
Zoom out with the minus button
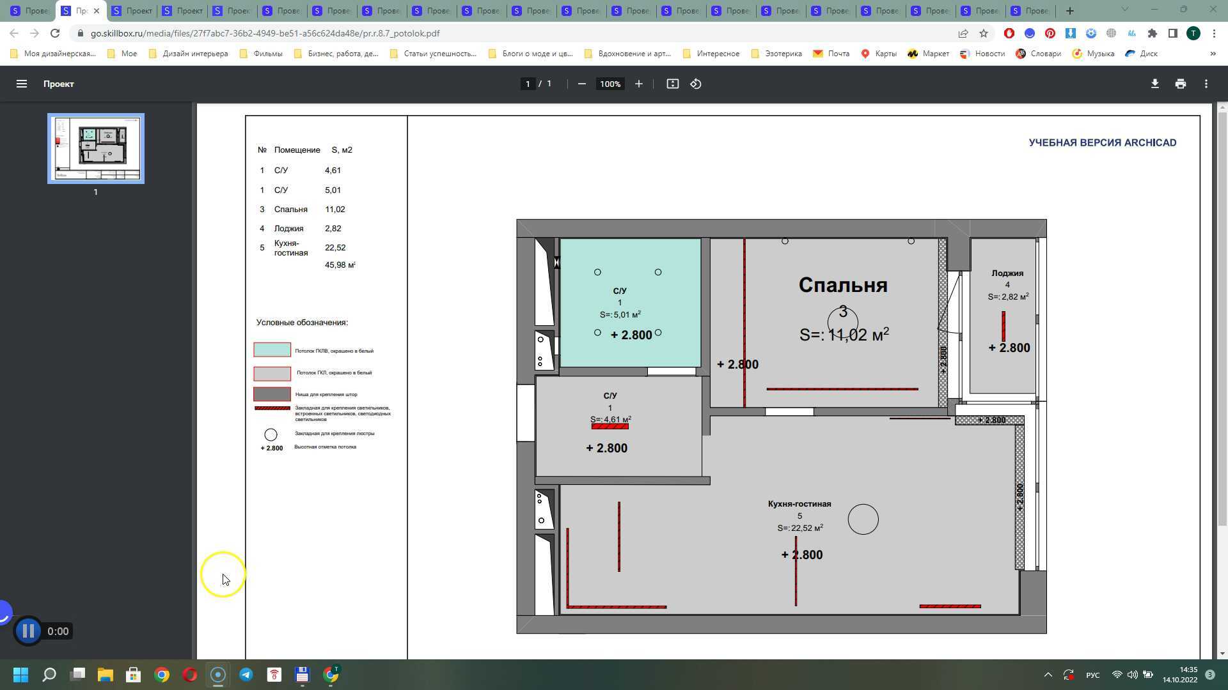tap(581, 84)
